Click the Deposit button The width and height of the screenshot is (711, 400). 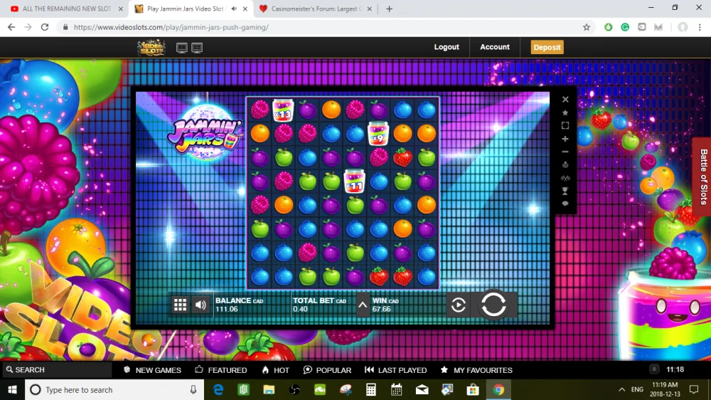tap(547, 47)
